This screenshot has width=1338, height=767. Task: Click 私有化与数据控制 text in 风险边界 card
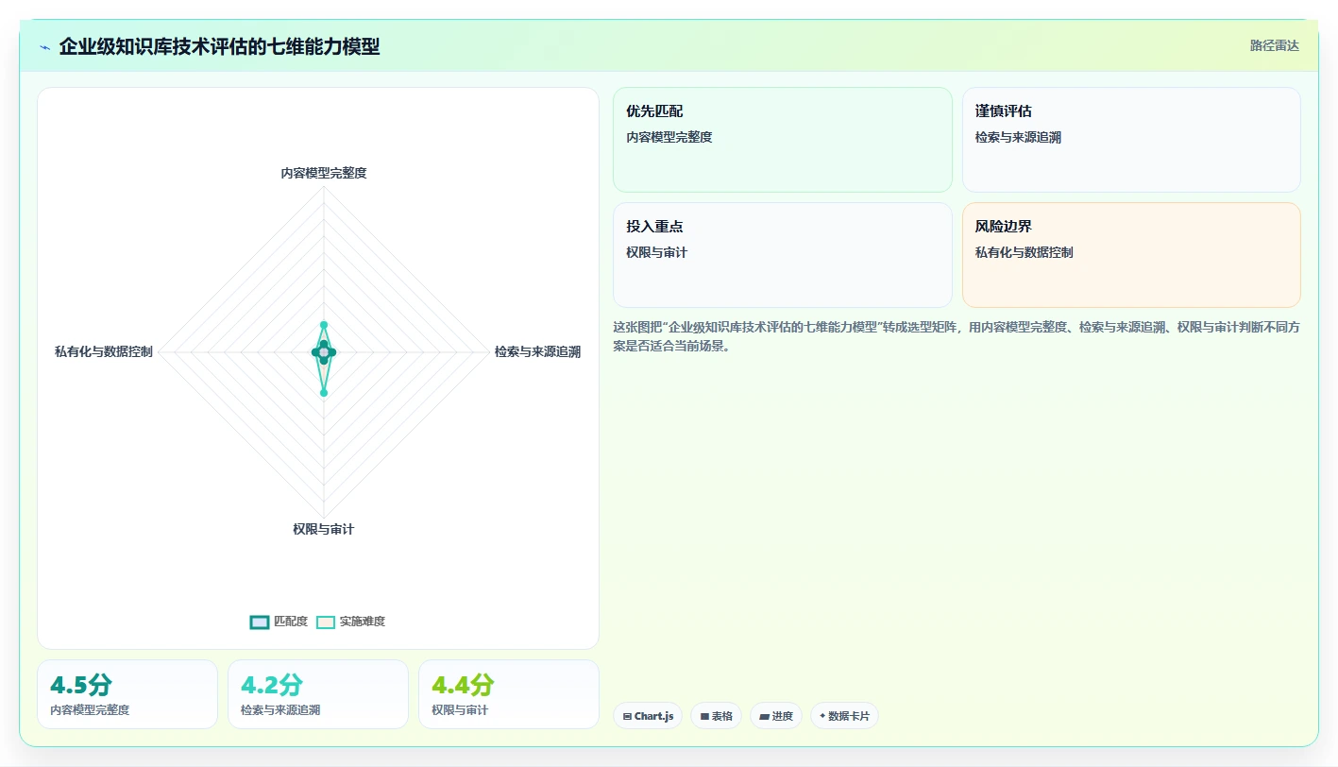[x=1025, y=252]
